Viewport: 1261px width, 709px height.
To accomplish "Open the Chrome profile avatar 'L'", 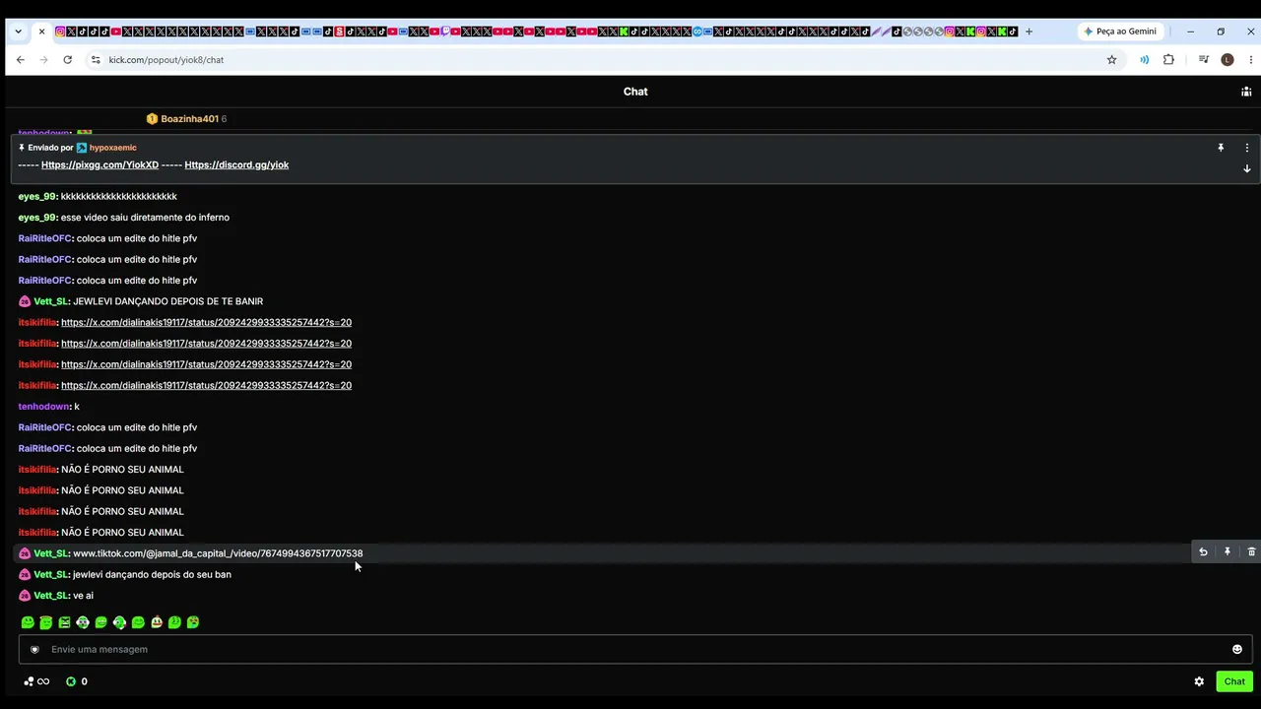I will (x=1228, y=60).
